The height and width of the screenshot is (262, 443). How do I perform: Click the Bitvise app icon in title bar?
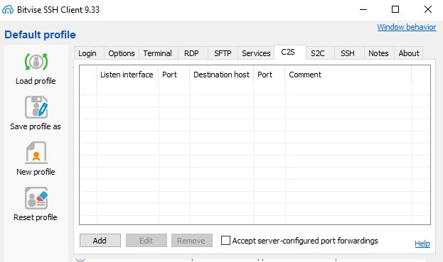coord(8,10)
